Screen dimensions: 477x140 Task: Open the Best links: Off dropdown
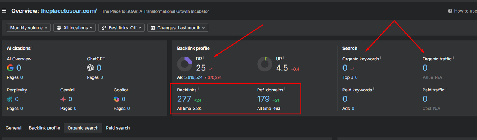[121, 28]
